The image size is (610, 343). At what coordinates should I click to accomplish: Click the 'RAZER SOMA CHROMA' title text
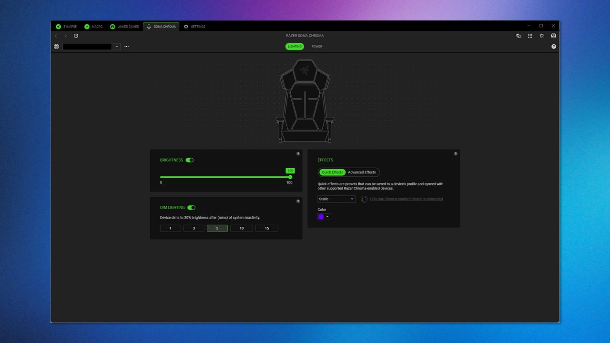click(305, 36)
